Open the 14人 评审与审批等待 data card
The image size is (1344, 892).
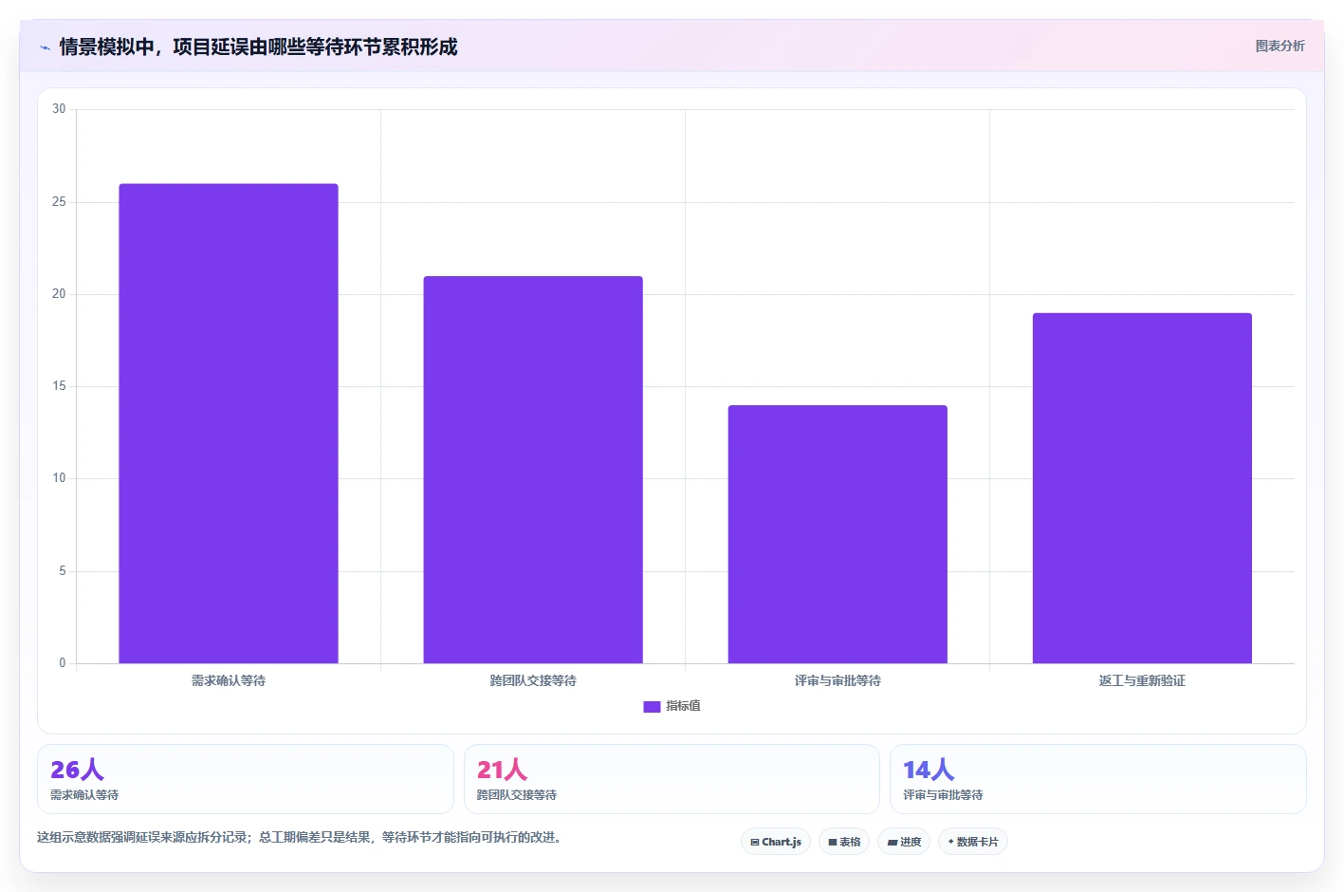click(1097, 779)
